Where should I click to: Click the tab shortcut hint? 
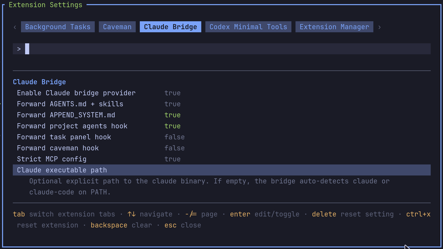[x=64, y=214]
